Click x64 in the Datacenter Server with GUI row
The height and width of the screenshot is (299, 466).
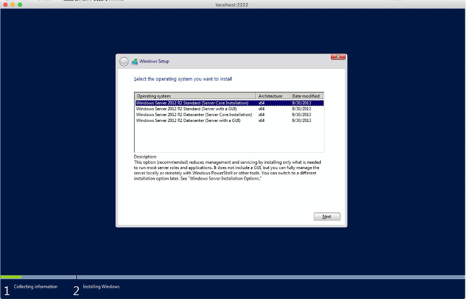pyautogui.click(x=261, y=121)
